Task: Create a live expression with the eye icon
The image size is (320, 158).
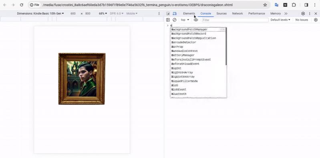Action: tap(196, 20)
